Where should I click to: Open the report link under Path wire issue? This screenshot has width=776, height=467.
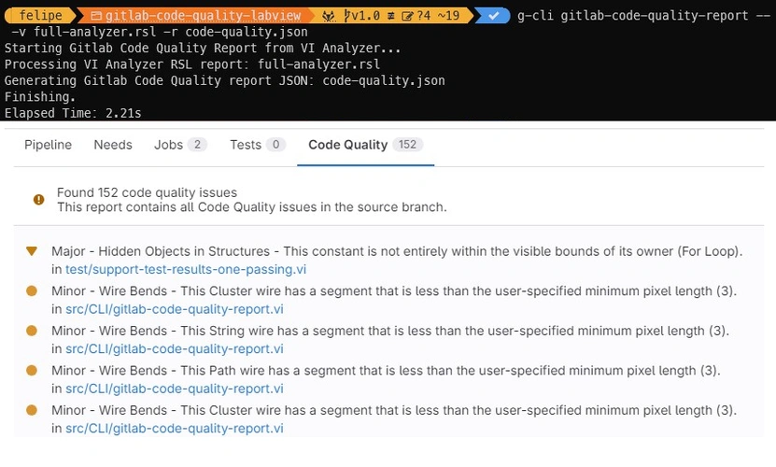coord(175,389)
